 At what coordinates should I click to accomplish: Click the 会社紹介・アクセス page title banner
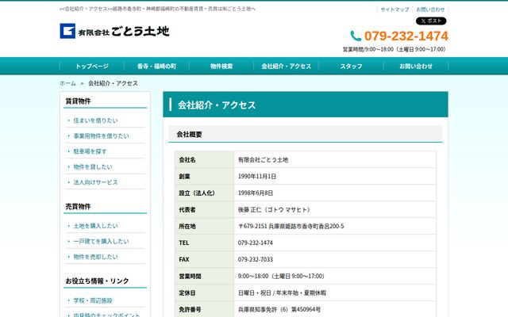click(306, 105)
